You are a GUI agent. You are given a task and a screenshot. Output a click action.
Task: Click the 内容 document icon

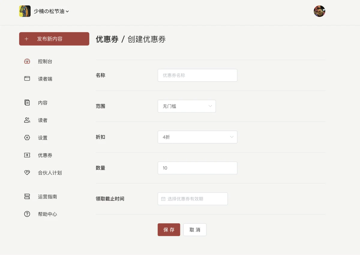pos(27,103)
